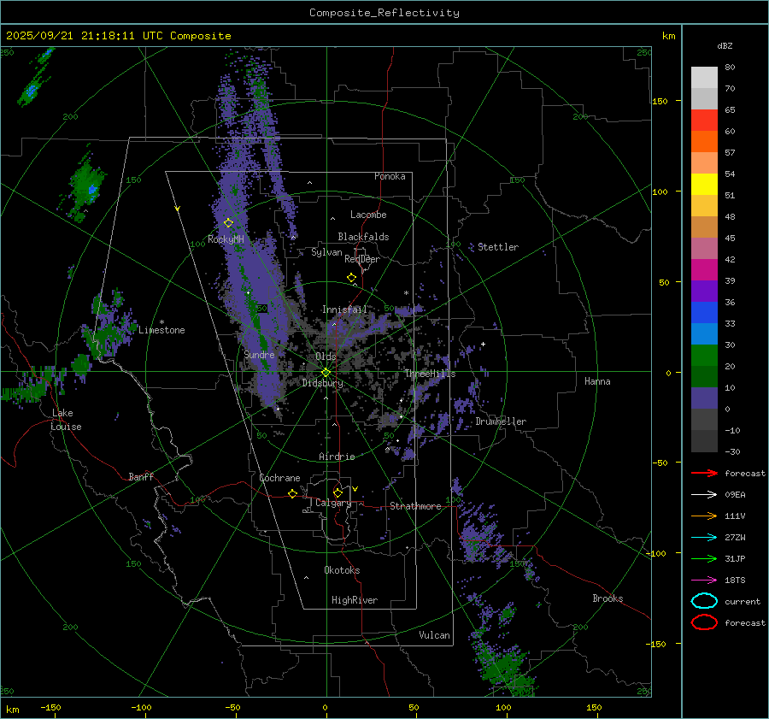The image size is (769, 719).
Task: Click the orange 111V arrow icon
Action: click(704, 516)
